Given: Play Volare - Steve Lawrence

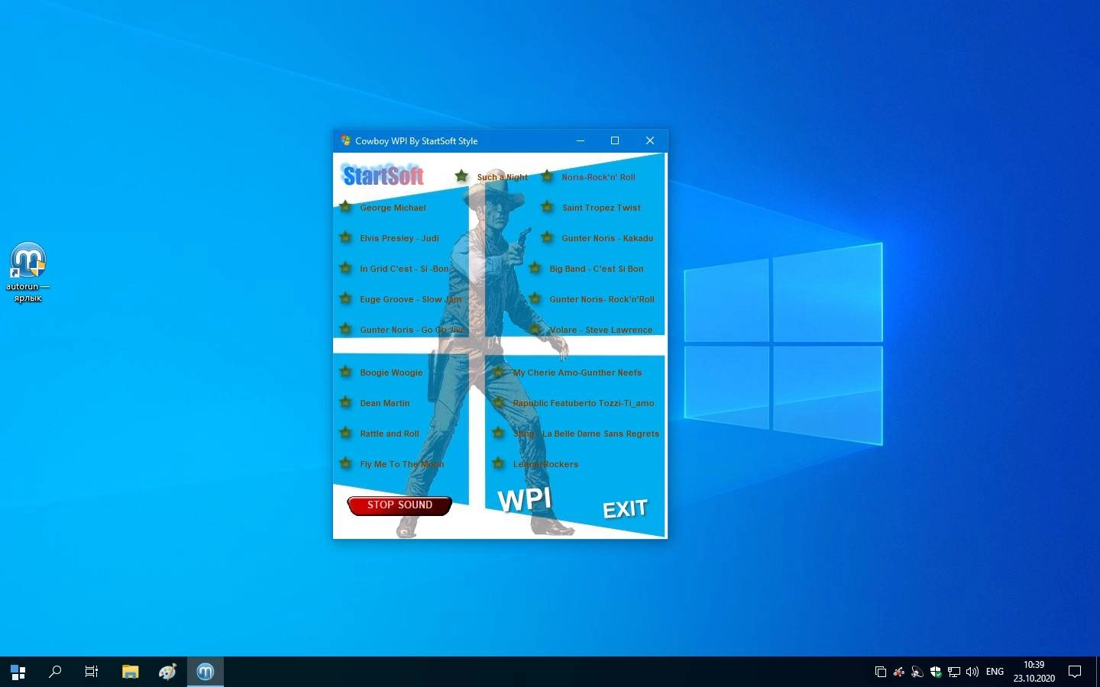Looking at the screenshot, I should (601, 330).
